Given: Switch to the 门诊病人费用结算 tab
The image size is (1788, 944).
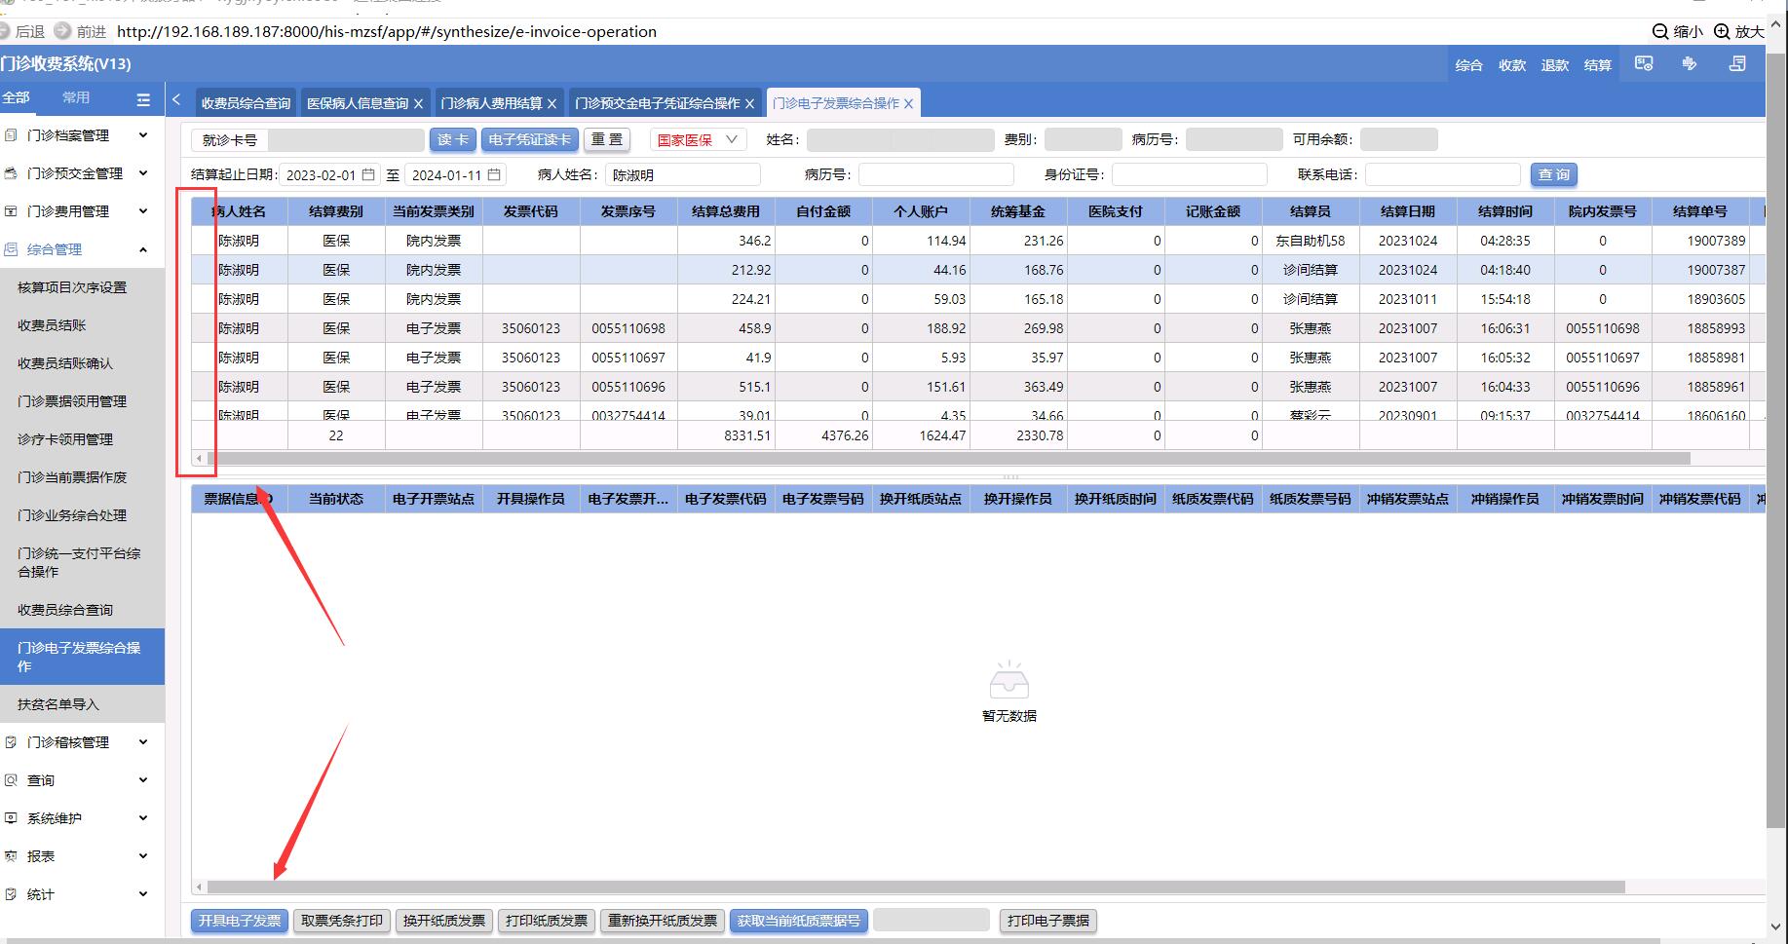Looking at the screenshot, I should coord(491,103).
